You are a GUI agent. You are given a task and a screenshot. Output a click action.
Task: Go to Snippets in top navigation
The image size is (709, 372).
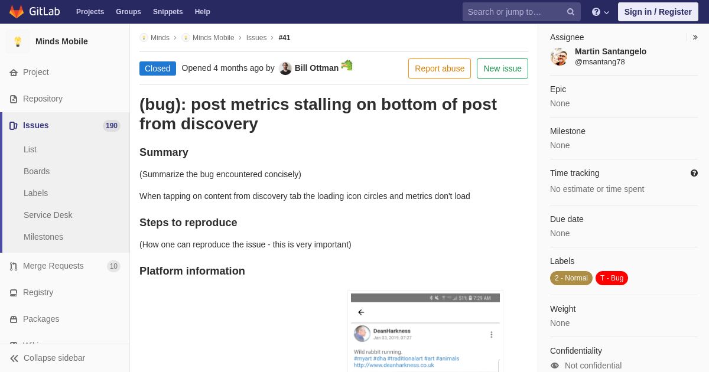168,12
